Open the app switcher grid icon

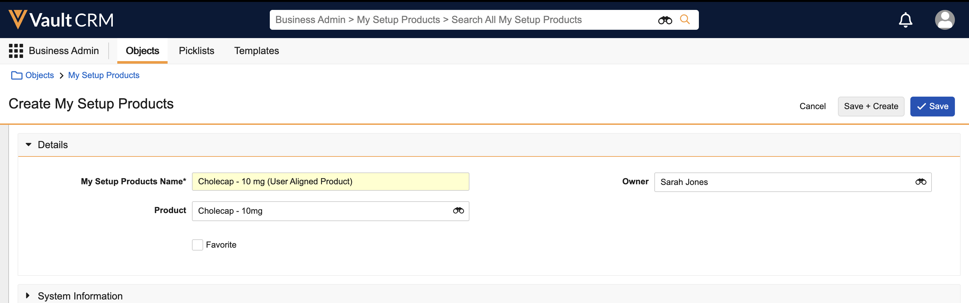[x=16, y=51]
